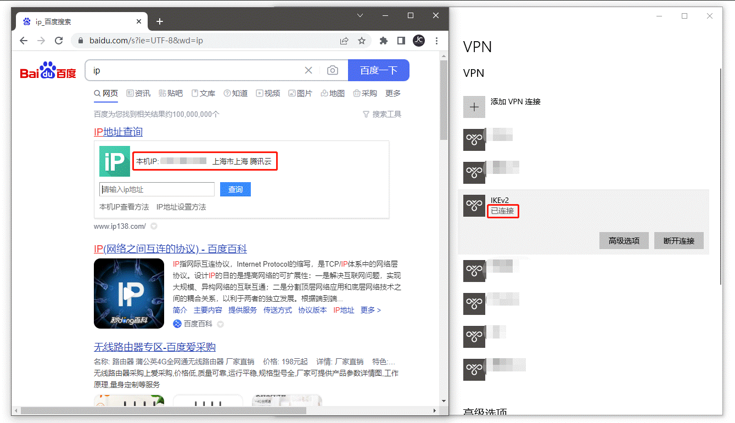This screenshot has width=735, height=423.
Task: Open the Chrome side panel
Action: coord(401,41)
